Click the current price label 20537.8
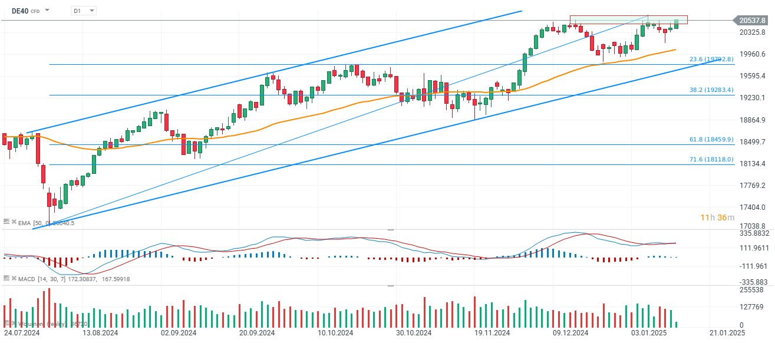The height and width of the screenshot is (343, 775). click(x=751, y=21)
